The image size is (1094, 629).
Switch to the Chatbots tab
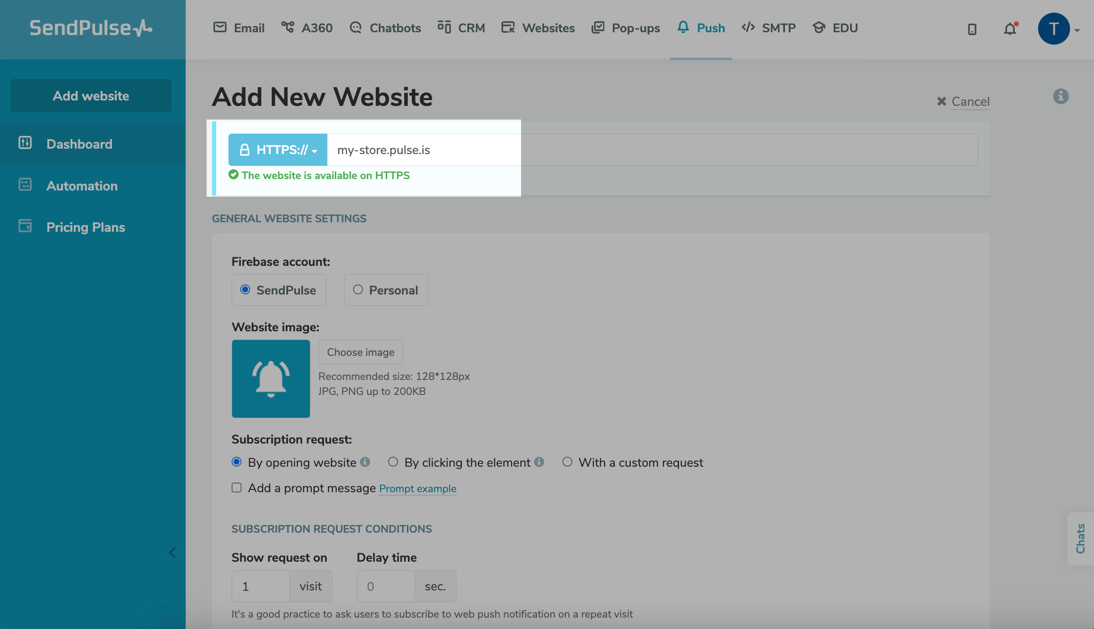click(x=385, y=28)
